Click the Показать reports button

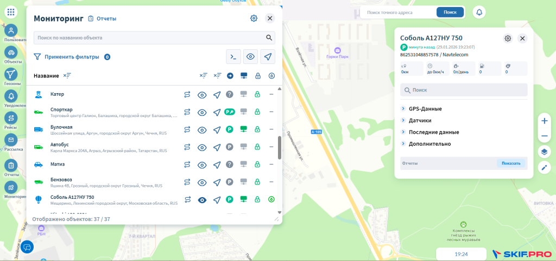(511, 163)
